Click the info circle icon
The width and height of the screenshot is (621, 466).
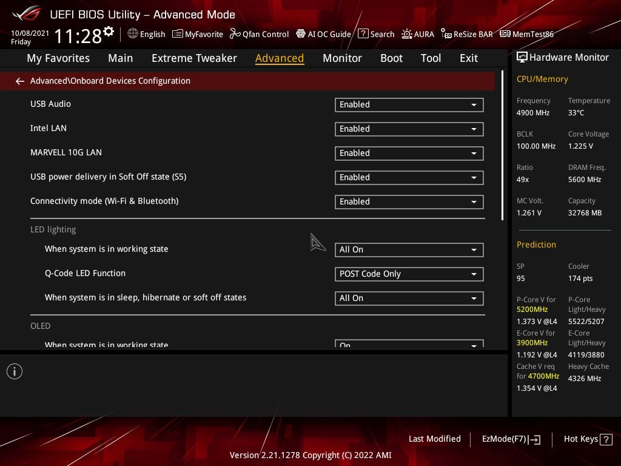(15, 371)
